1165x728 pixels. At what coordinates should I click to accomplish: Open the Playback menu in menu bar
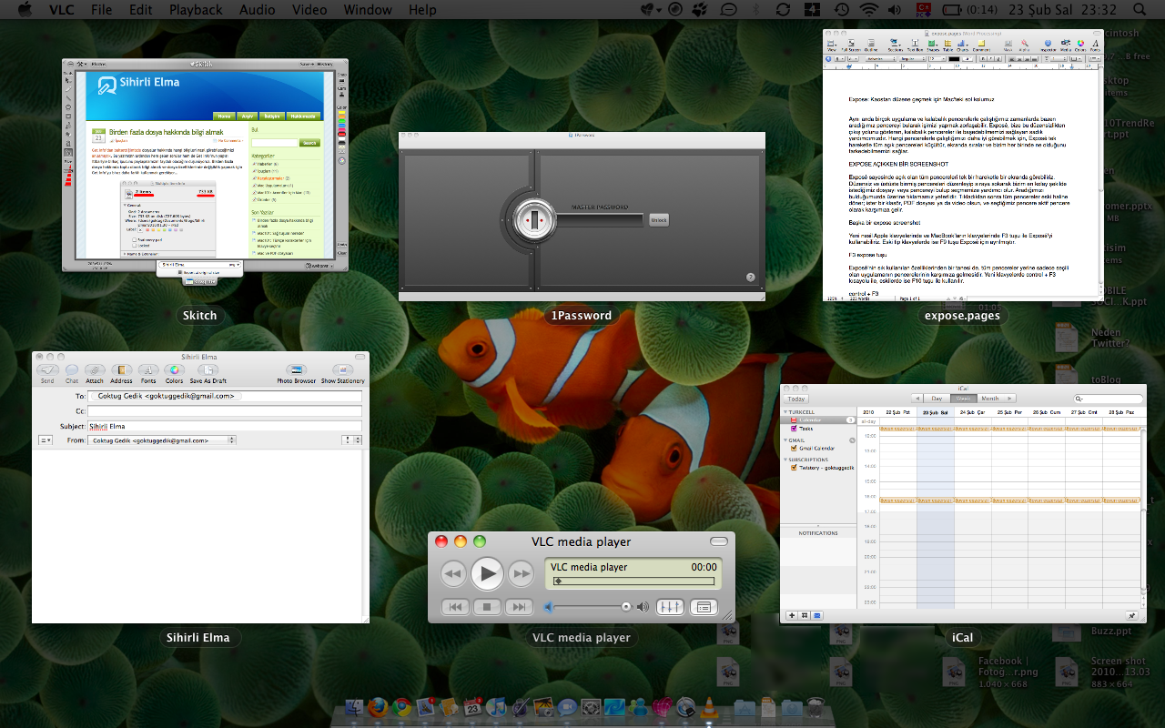[196, 10]
